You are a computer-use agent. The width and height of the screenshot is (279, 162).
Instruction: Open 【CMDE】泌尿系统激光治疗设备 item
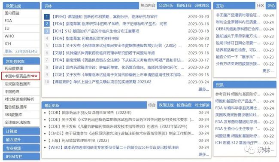pyautogui.click(x=121, y=133)
